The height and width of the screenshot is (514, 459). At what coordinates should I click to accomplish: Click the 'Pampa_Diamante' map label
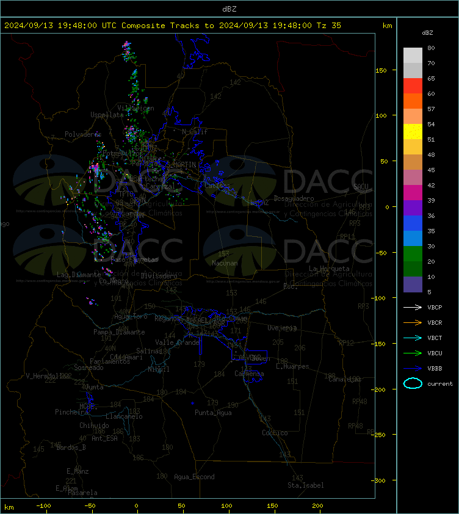point(119,332)
